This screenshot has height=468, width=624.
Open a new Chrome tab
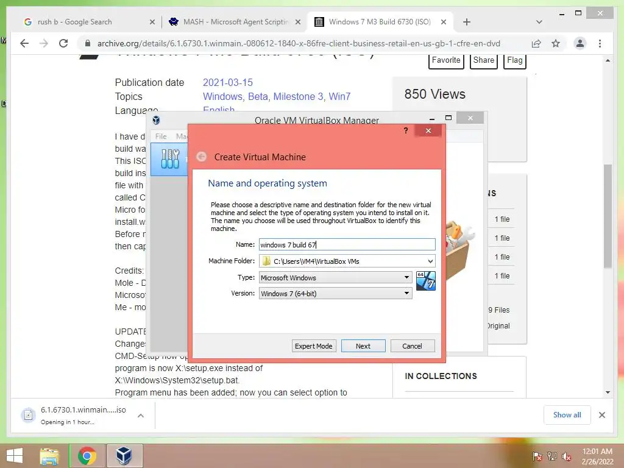coord(466,22)
